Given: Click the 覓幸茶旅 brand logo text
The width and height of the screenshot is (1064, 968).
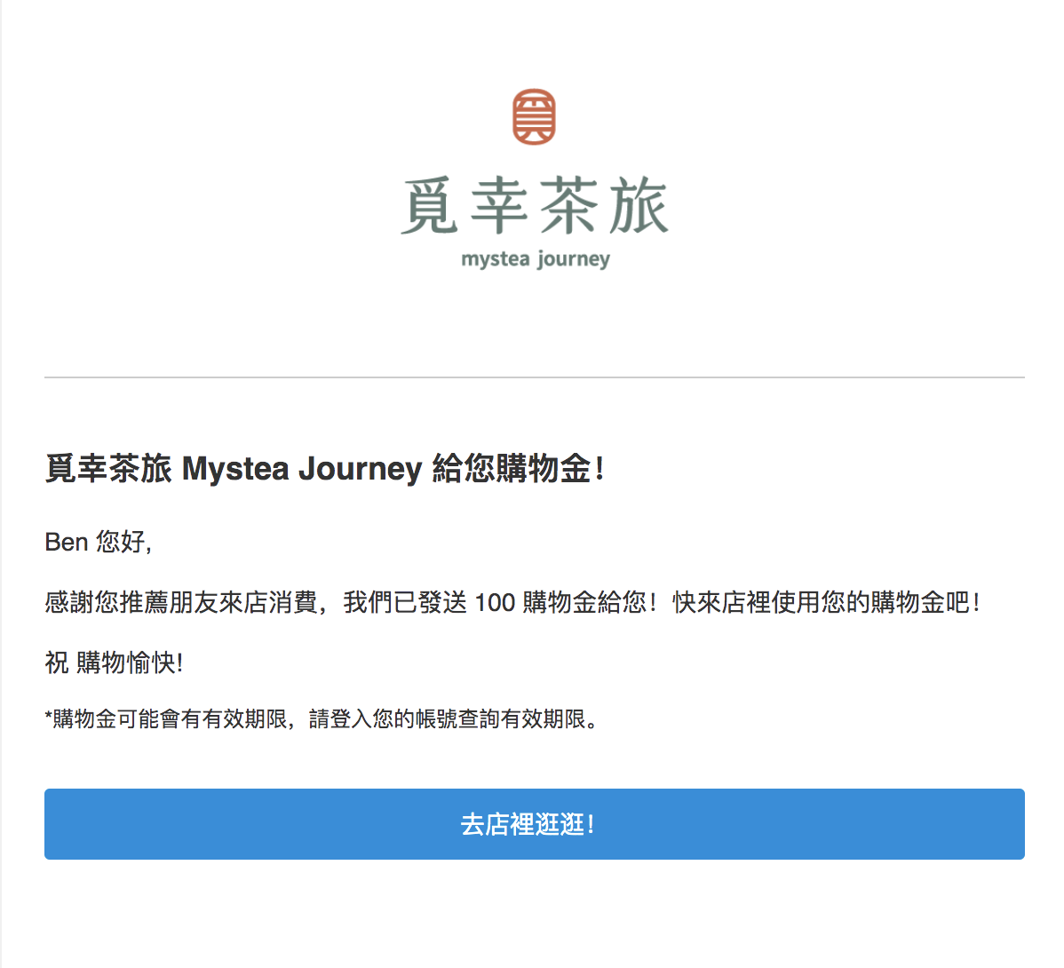Looking at the screenshot, I should (x=535, y=205).
